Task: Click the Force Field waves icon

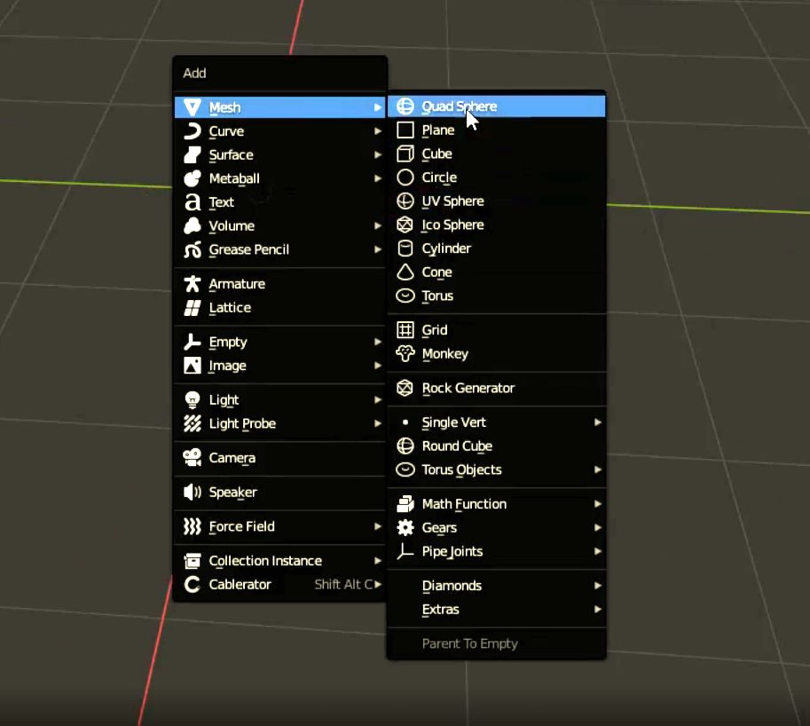Action: 193,526
